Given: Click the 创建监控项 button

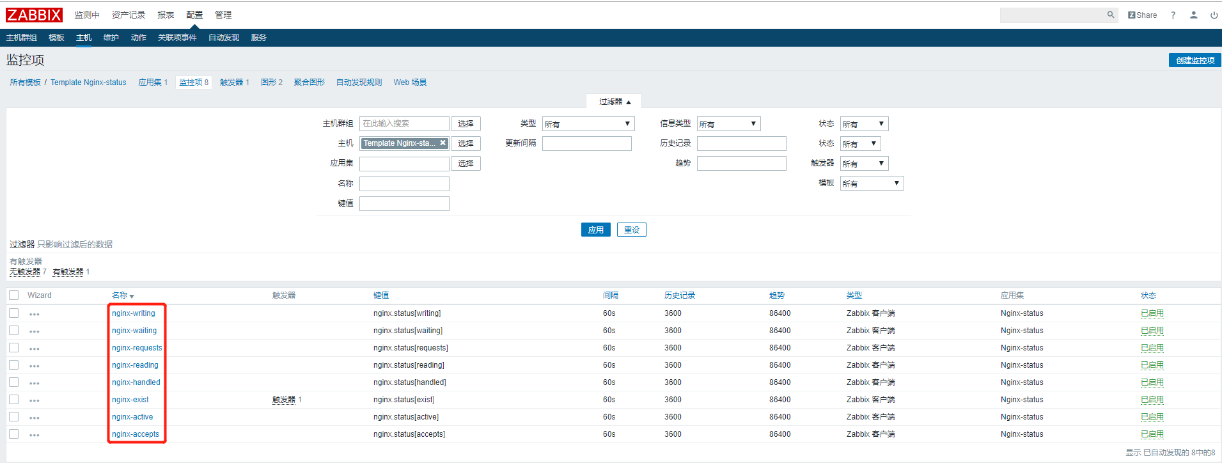Looking at the screenshot, I should pos(1195,60).
